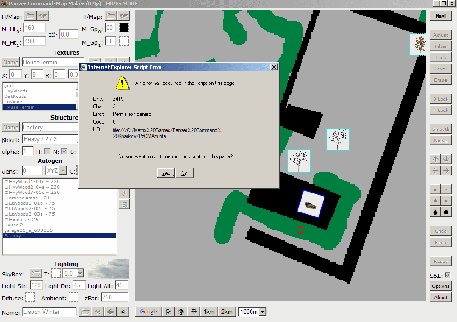This screenshot has width=457, height=322.
Task: Click the sky clouds thumbnail in Lighting
Action: (x=109, y=269)
